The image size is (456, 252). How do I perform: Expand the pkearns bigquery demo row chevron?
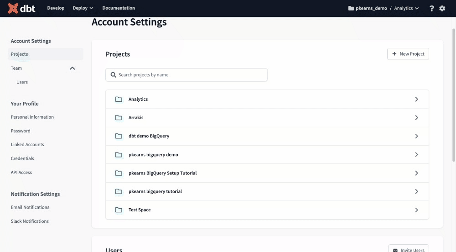(416, 155)
